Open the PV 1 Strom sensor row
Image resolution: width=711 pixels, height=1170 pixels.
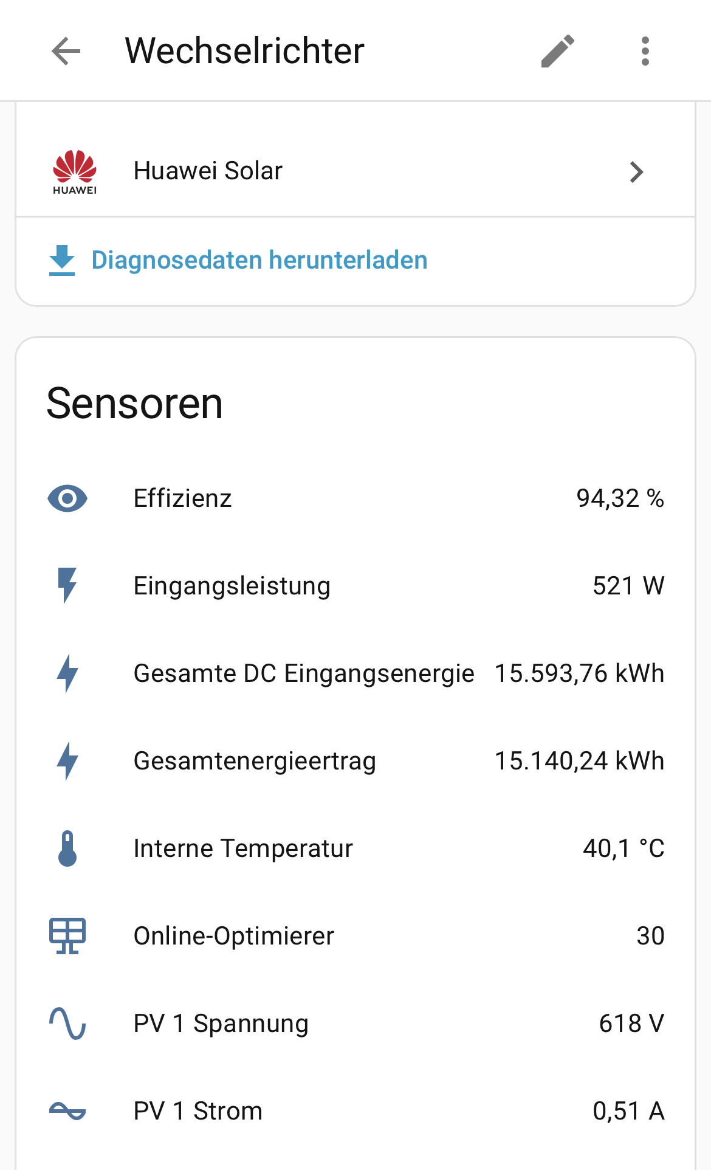pyautogui.click(x=198, y=1111)
